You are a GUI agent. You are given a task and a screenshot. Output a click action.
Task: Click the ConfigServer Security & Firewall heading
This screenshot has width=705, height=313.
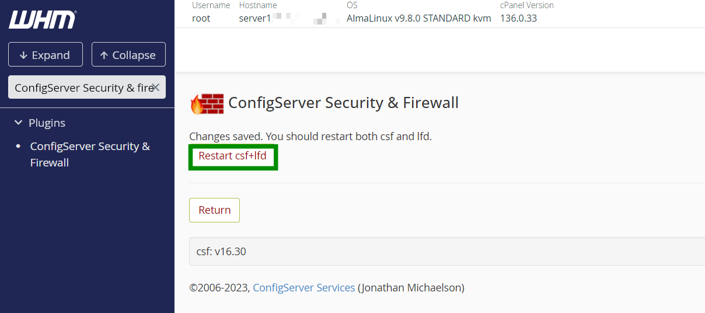pos(343,103)
